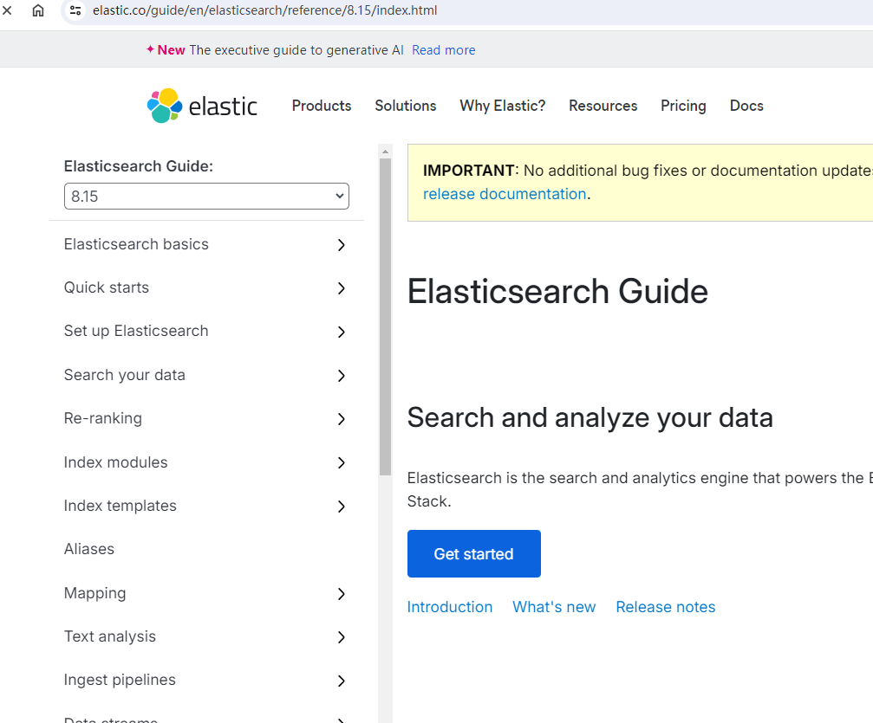This screenshot has height=723, width=873.
Task: Click the Get started button
Action: pos(474,554)
